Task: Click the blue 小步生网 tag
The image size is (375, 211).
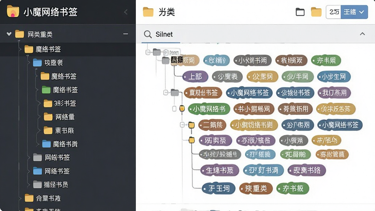Action: [334, 77]
